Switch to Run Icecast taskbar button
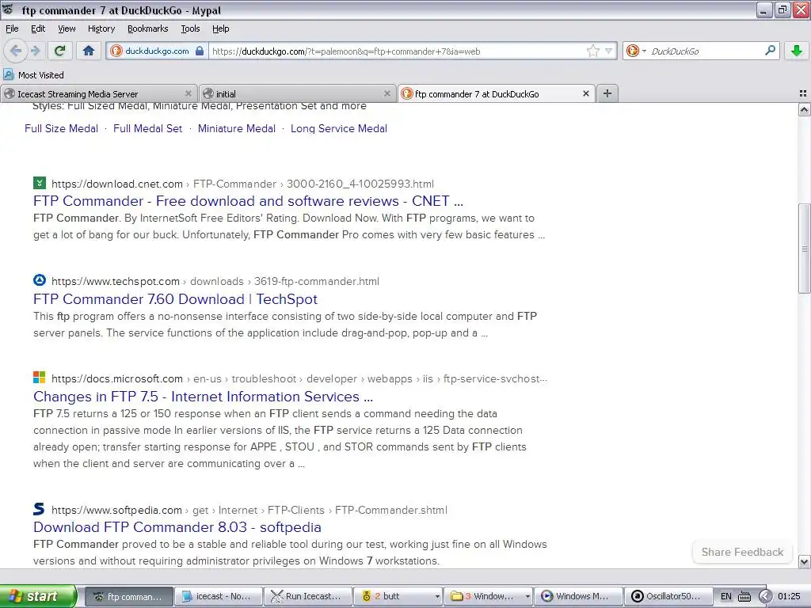This screenshot has width=811, height=608. [308, 596]
